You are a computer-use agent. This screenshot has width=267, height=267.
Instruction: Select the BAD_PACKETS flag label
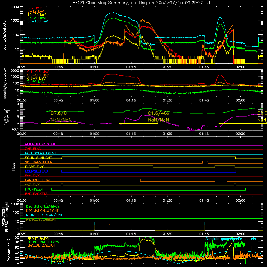(x=36, y=194)
